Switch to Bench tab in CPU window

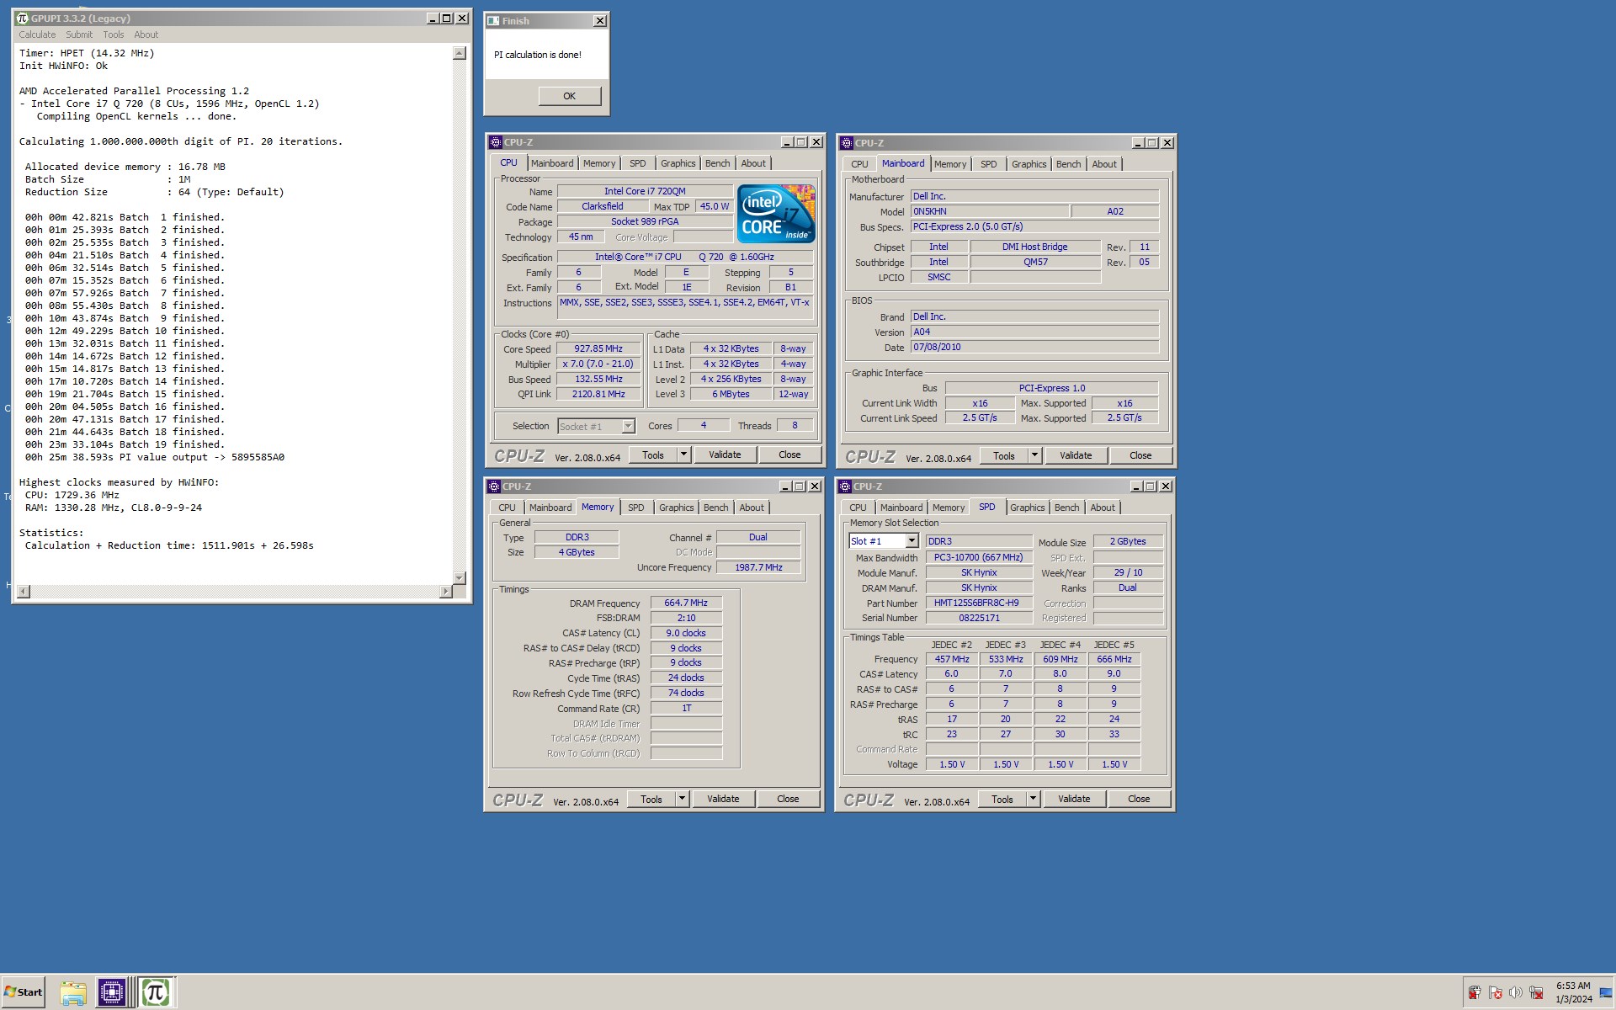[x=718, y=163]
